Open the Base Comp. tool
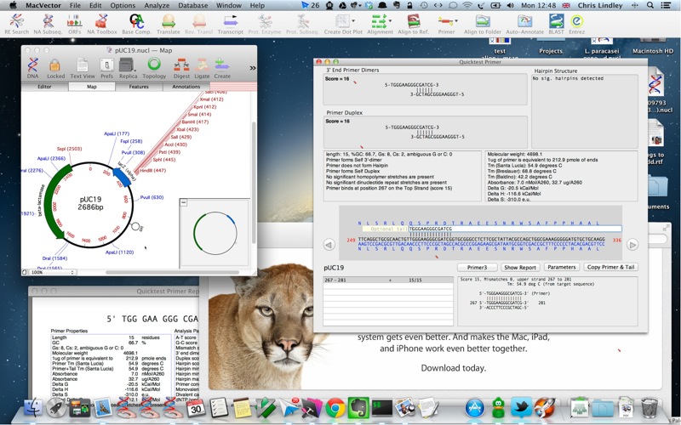Screen dimensions: 681x425 [x=136, y=24]
